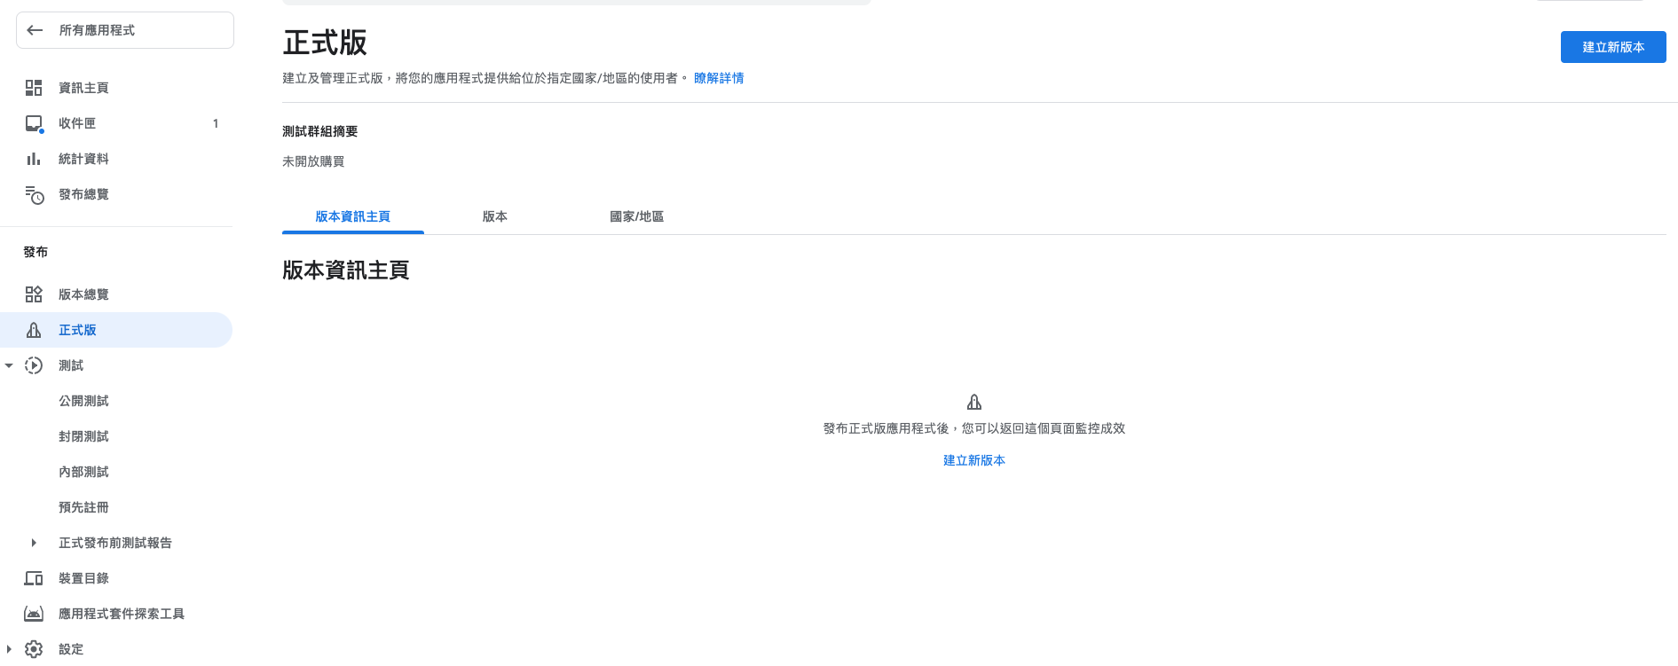The image size is (1678, 666).
Task: Click the 發布總覽 icon in sidebar
Action: 34,194
